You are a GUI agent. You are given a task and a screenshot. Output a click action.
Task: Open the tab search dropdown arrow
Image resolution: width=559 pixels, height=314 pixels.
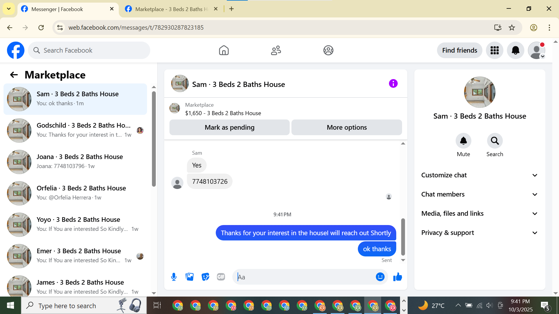pos(9,9)
